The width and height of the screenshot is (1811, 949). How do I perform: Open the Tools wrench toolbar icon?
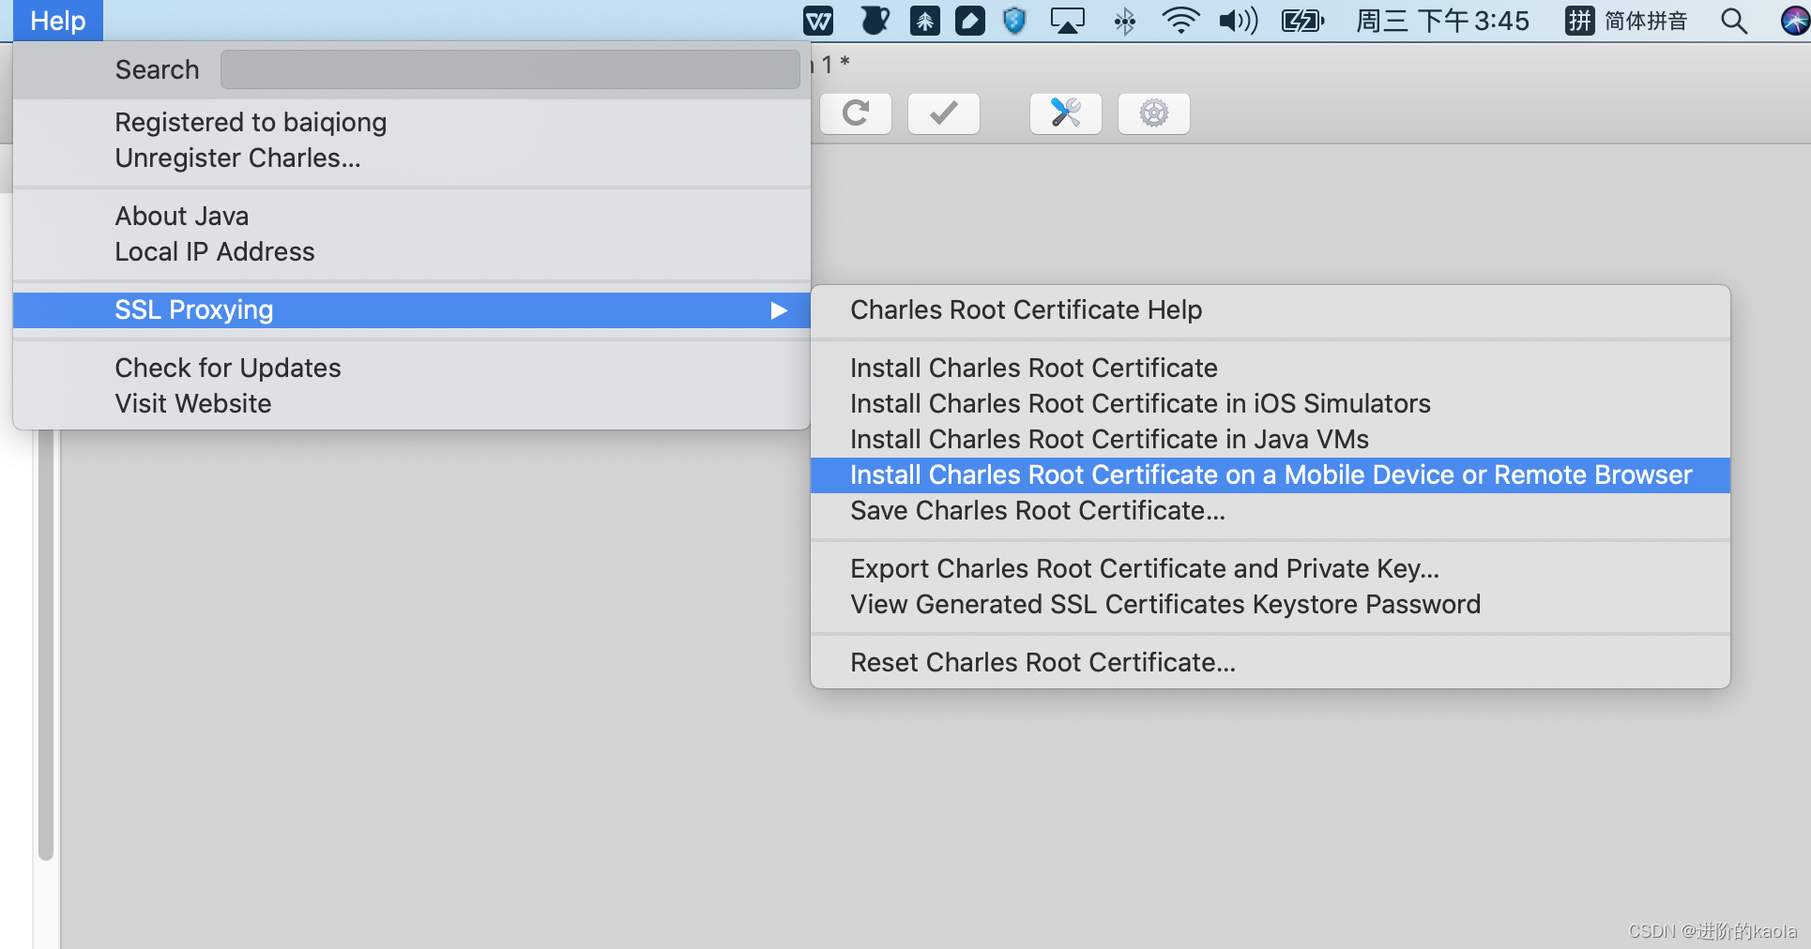pyautogui.click(x=1066, y=113)
